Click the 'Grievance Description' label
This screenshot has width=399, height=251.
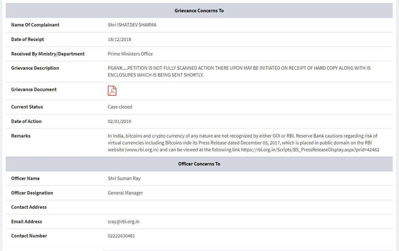35,68
